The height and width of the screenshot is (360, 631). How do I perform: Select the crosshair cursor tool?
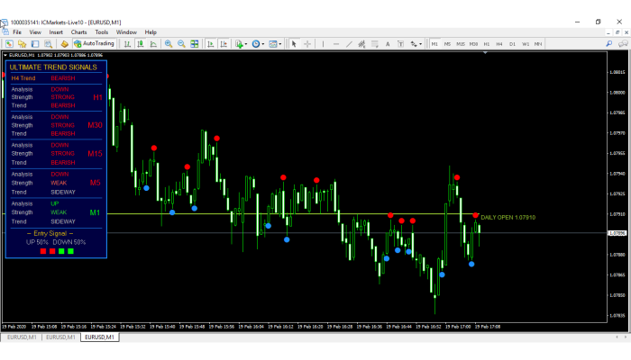coord(307,43)
